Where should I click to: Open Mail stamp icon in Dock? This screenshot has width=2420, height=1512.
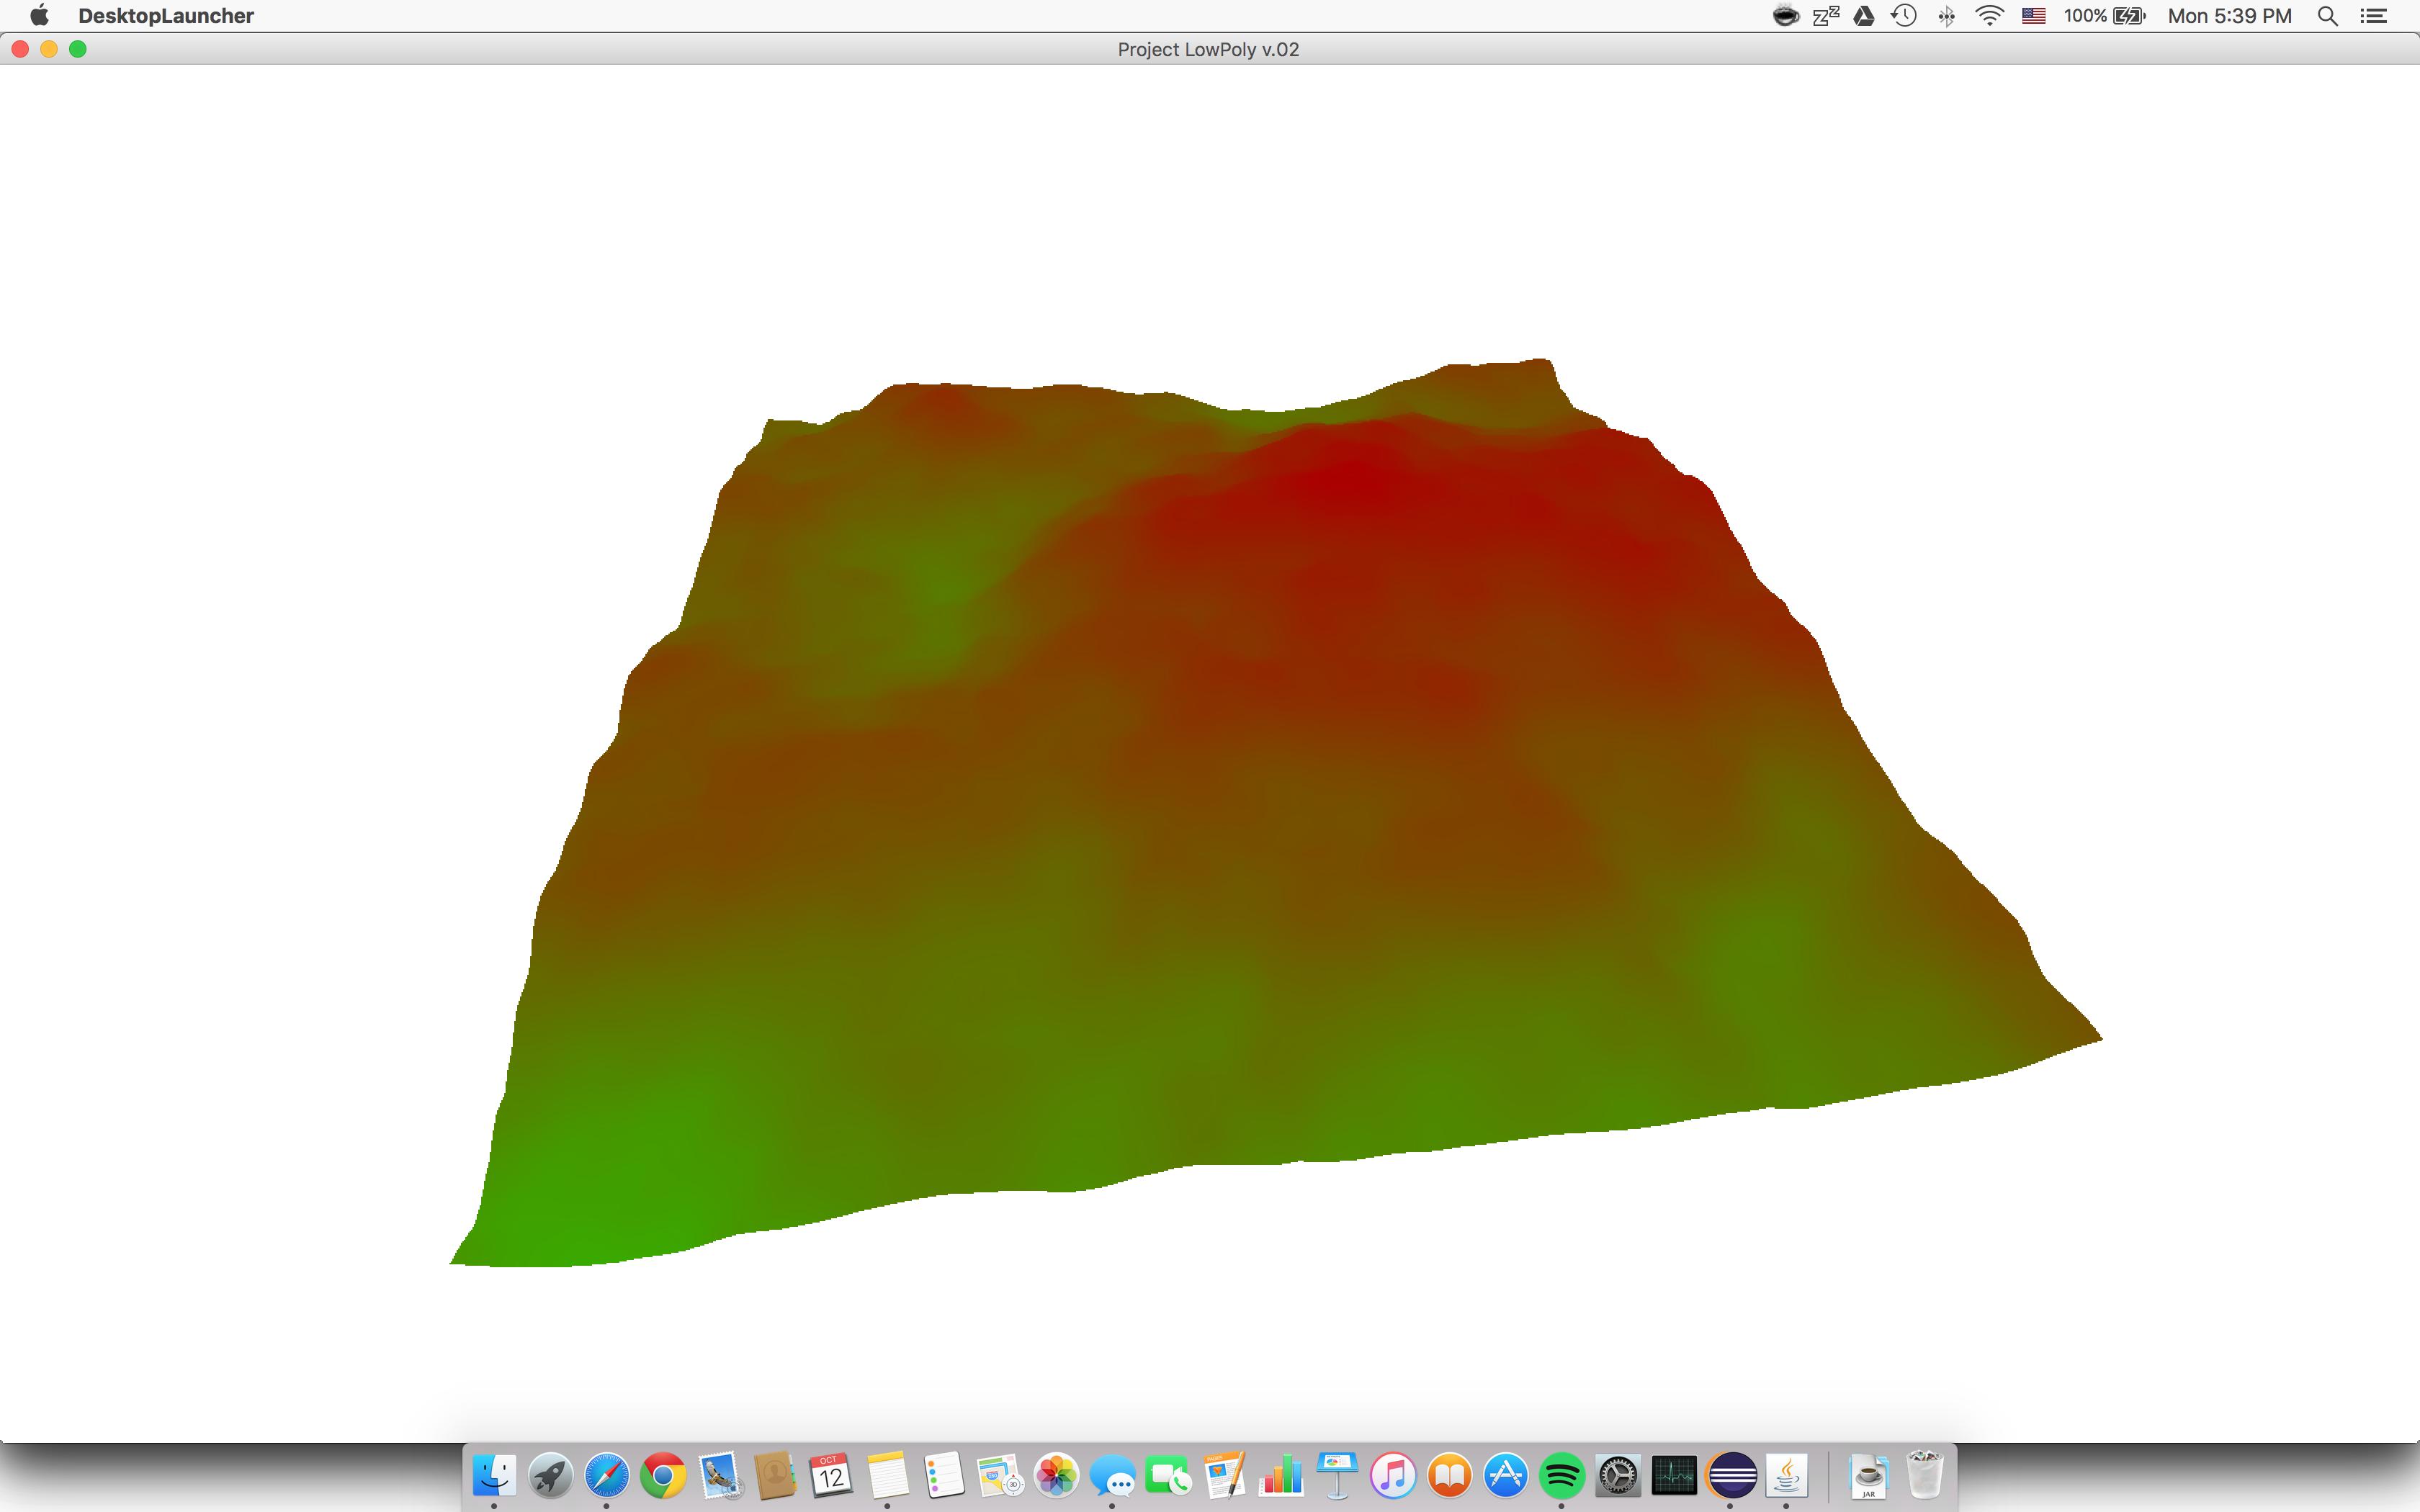(719, 1475)
